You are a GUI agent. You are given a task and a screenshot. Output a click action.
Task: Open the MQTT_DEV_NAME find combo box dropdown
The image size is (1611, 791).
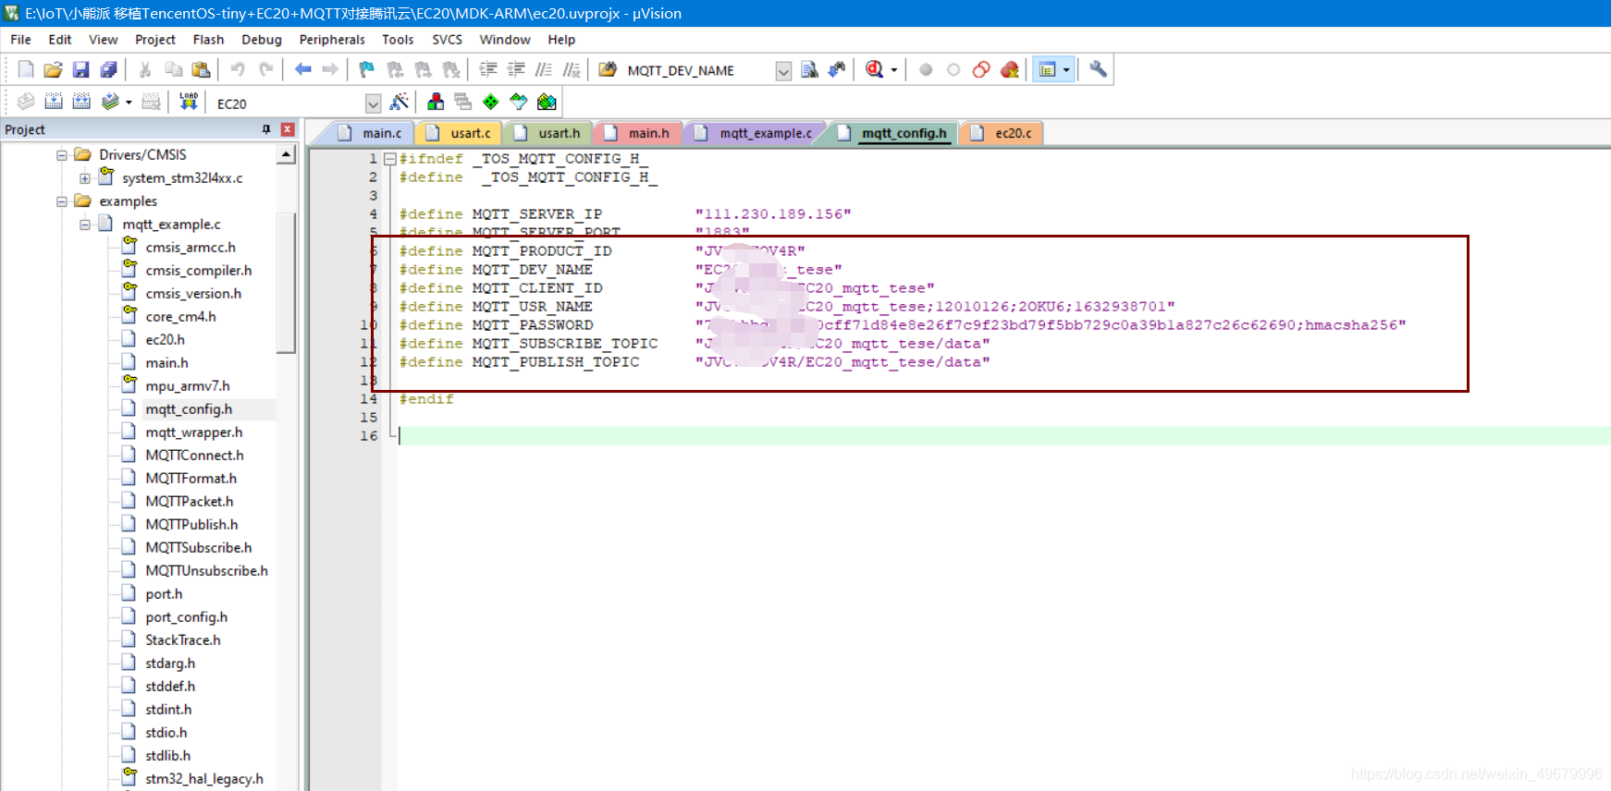(783, 71)
